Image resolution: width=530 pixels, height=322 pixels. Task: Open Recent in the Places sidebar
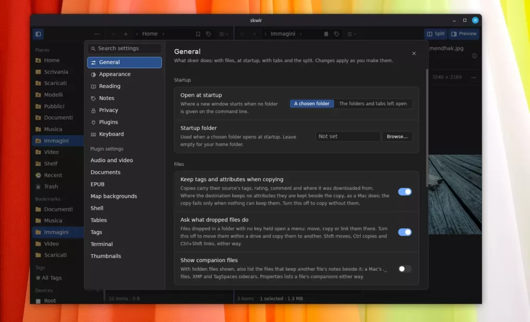pos(53,175)
